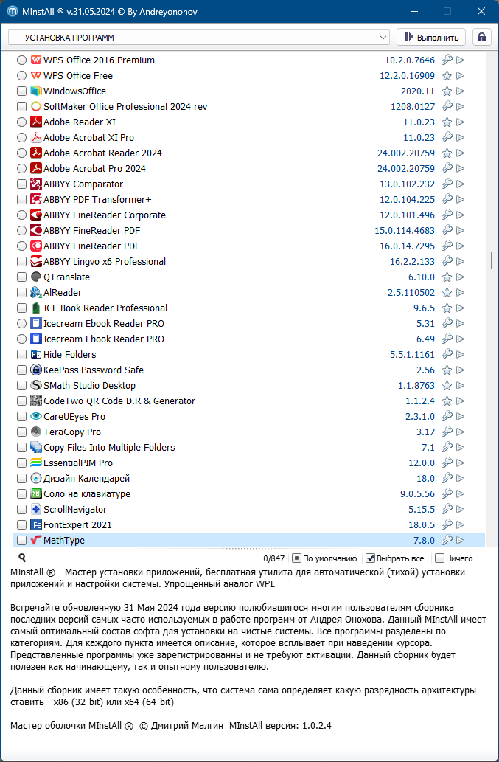Open the 'УСТАНОВКА ПРОГРАММ' dropdown

coord(199,38)
